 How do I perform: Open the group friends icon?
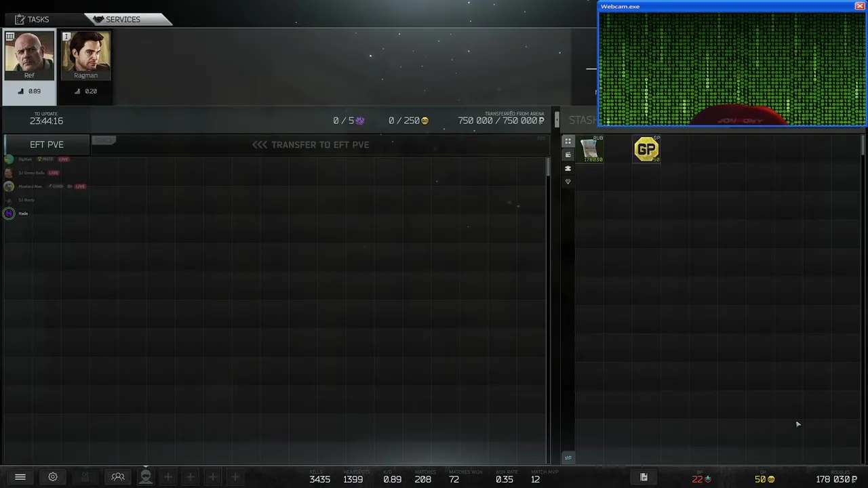coord(118,477)
